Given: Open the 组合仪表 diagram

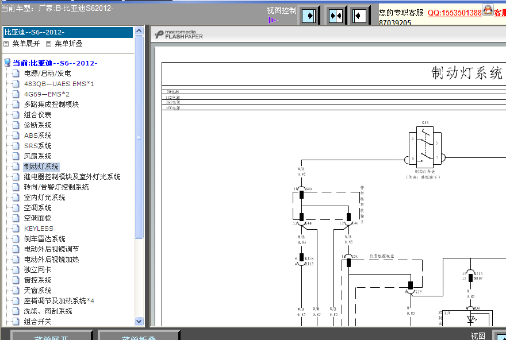Looking at the screenshot, I should coord(37,115).
